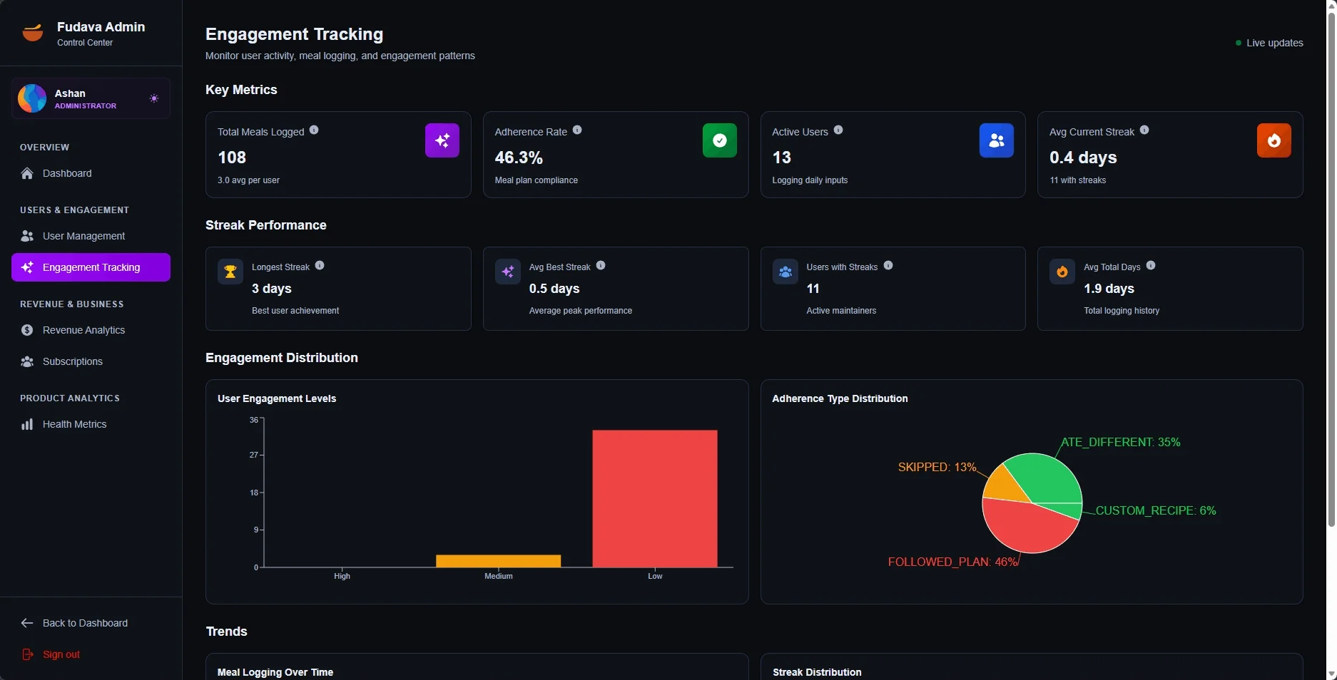This screenshot has height=680, width=1337.
Task: Select Subscriptions in the sidebar
Action: tap(72, 361)
